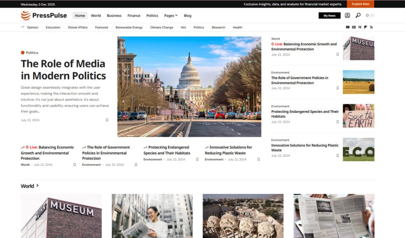Expand the Pages dropdown menu
The height and width of the screenshot is (238, 405).
click(x=171, y=16)
